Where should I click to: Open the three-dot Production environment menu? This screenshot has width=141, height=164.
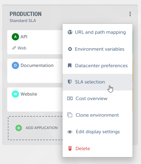(130, 14)
